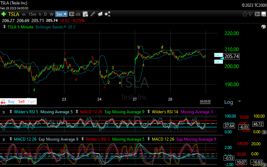Click the magenta Exp Moving Average 9 label
The image size is (267, 167).
click(x=196, y=139)
